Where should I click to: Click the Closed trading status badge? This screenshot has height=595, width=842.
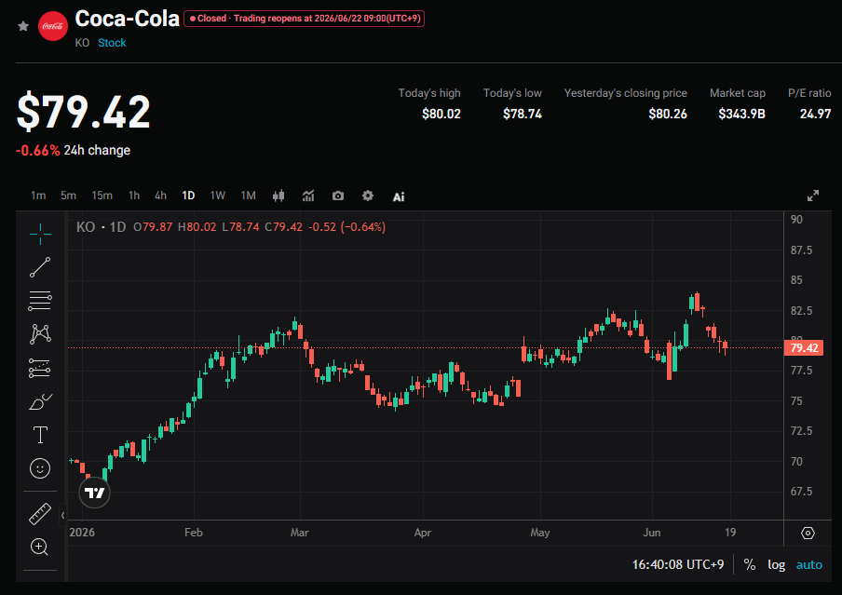304,19
